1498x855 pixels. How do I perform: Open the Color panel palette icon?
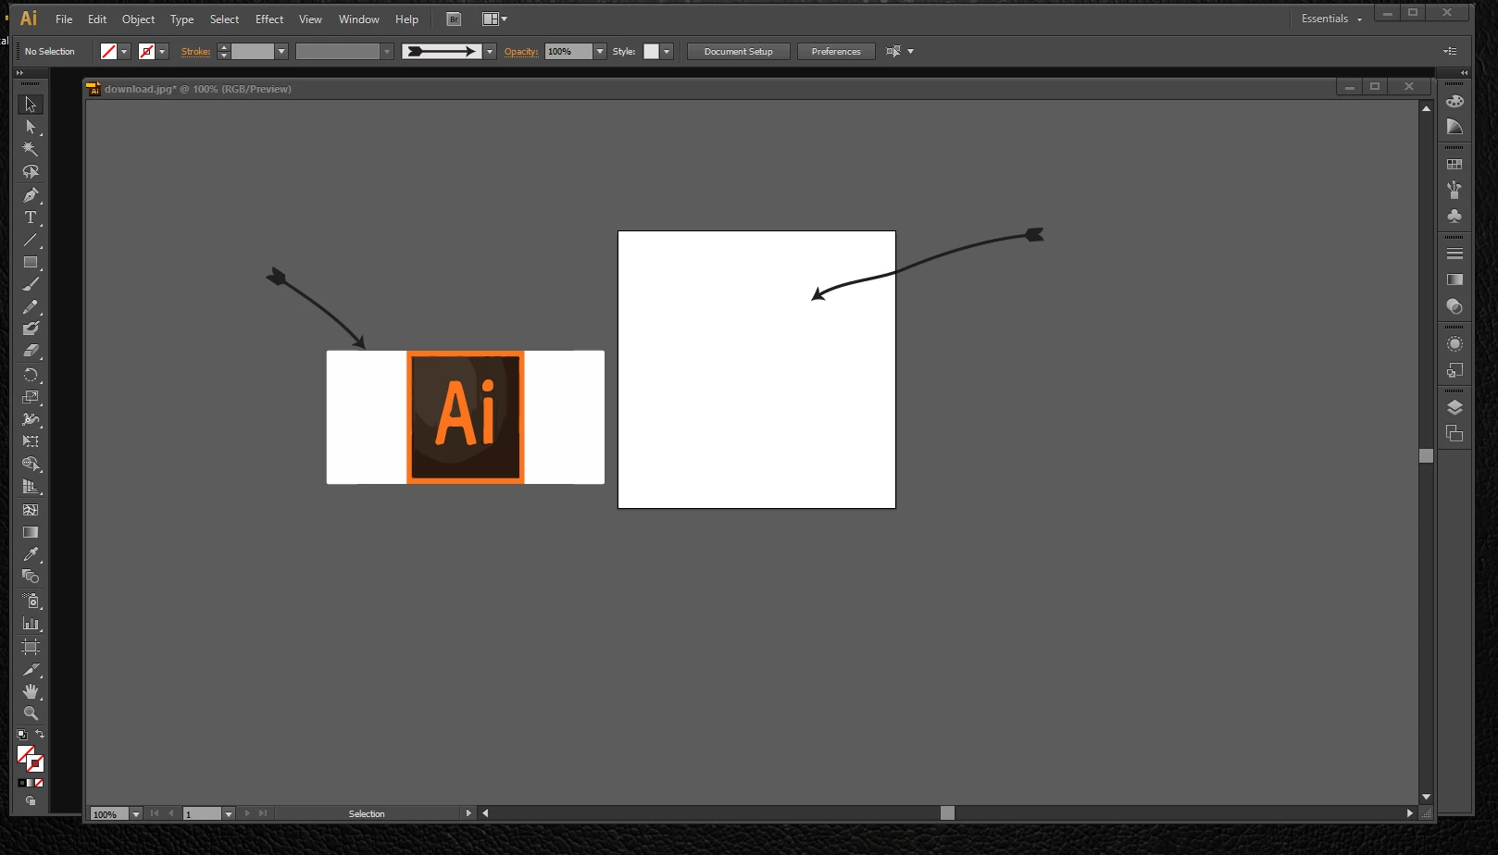pos(1454,101)
